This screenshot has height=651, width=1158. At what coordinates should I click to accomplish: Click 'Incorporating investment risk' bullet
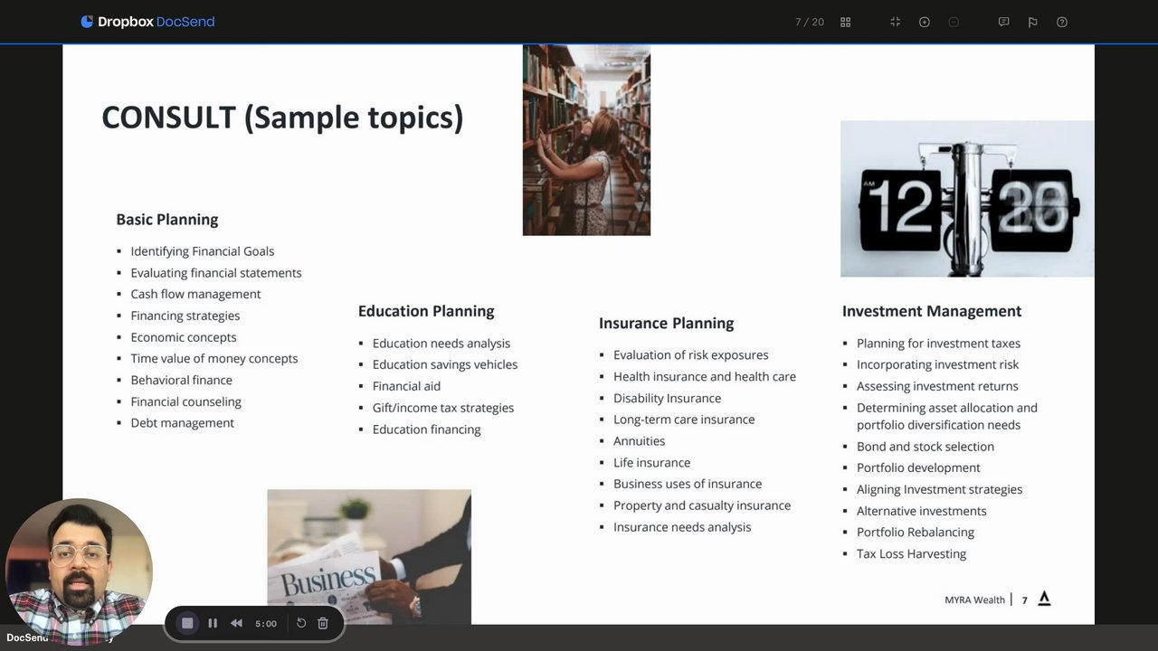(x=938, y=364)
